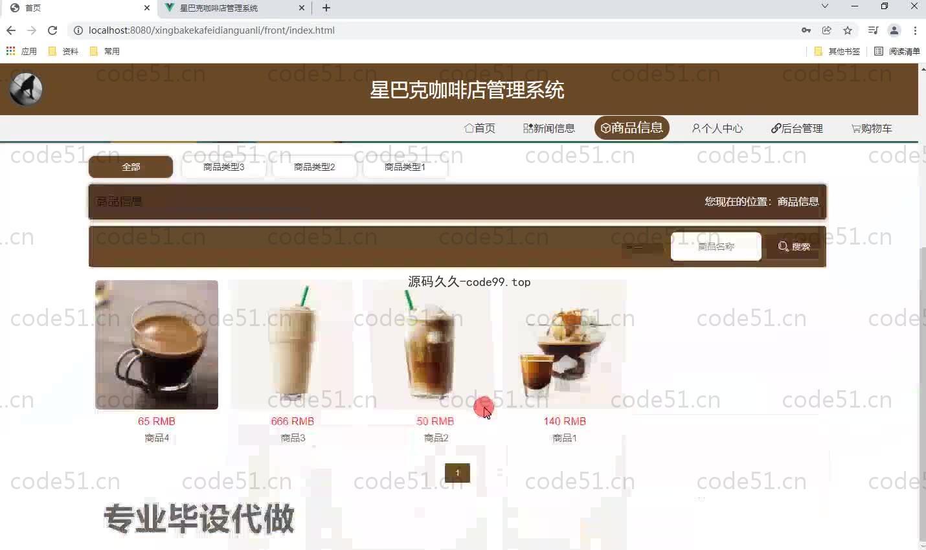926x550 pixels.
Task: Share this page icon
Action: 827,30
